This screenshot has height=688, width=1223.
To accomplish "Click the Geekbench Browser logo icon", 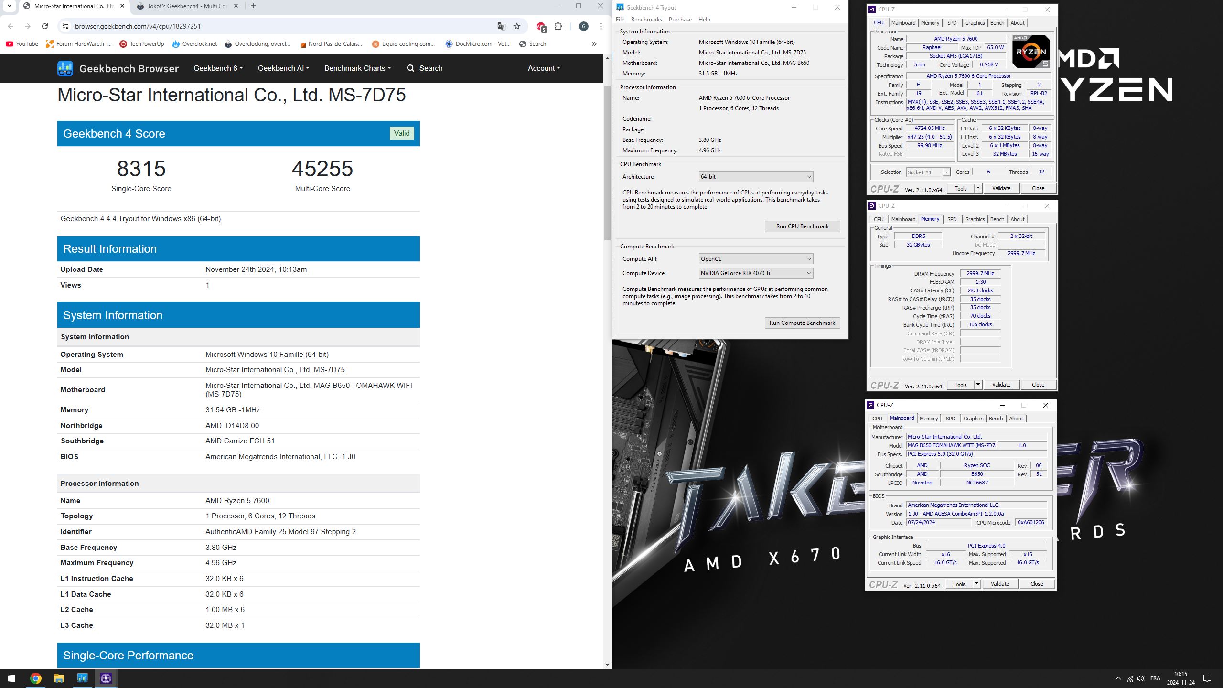I will [x=65, y=68].
